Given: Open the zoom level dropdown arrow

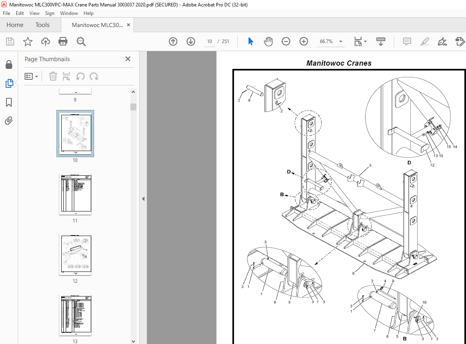Looking at the screenshot, I should tap(341, 41).
